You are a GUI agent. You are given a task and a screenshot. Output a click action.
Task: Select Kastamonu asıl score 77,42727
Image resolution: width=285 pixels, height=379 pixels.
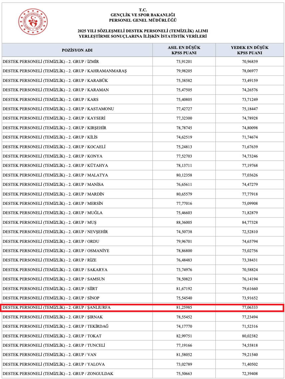pyautogui.click(x=184, y=109)
